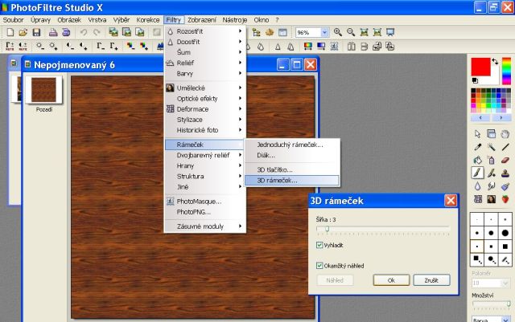This screenshot has width=515, height=322.
Task: Swap foreground and background colors
Action: click(x=495, y=61)
